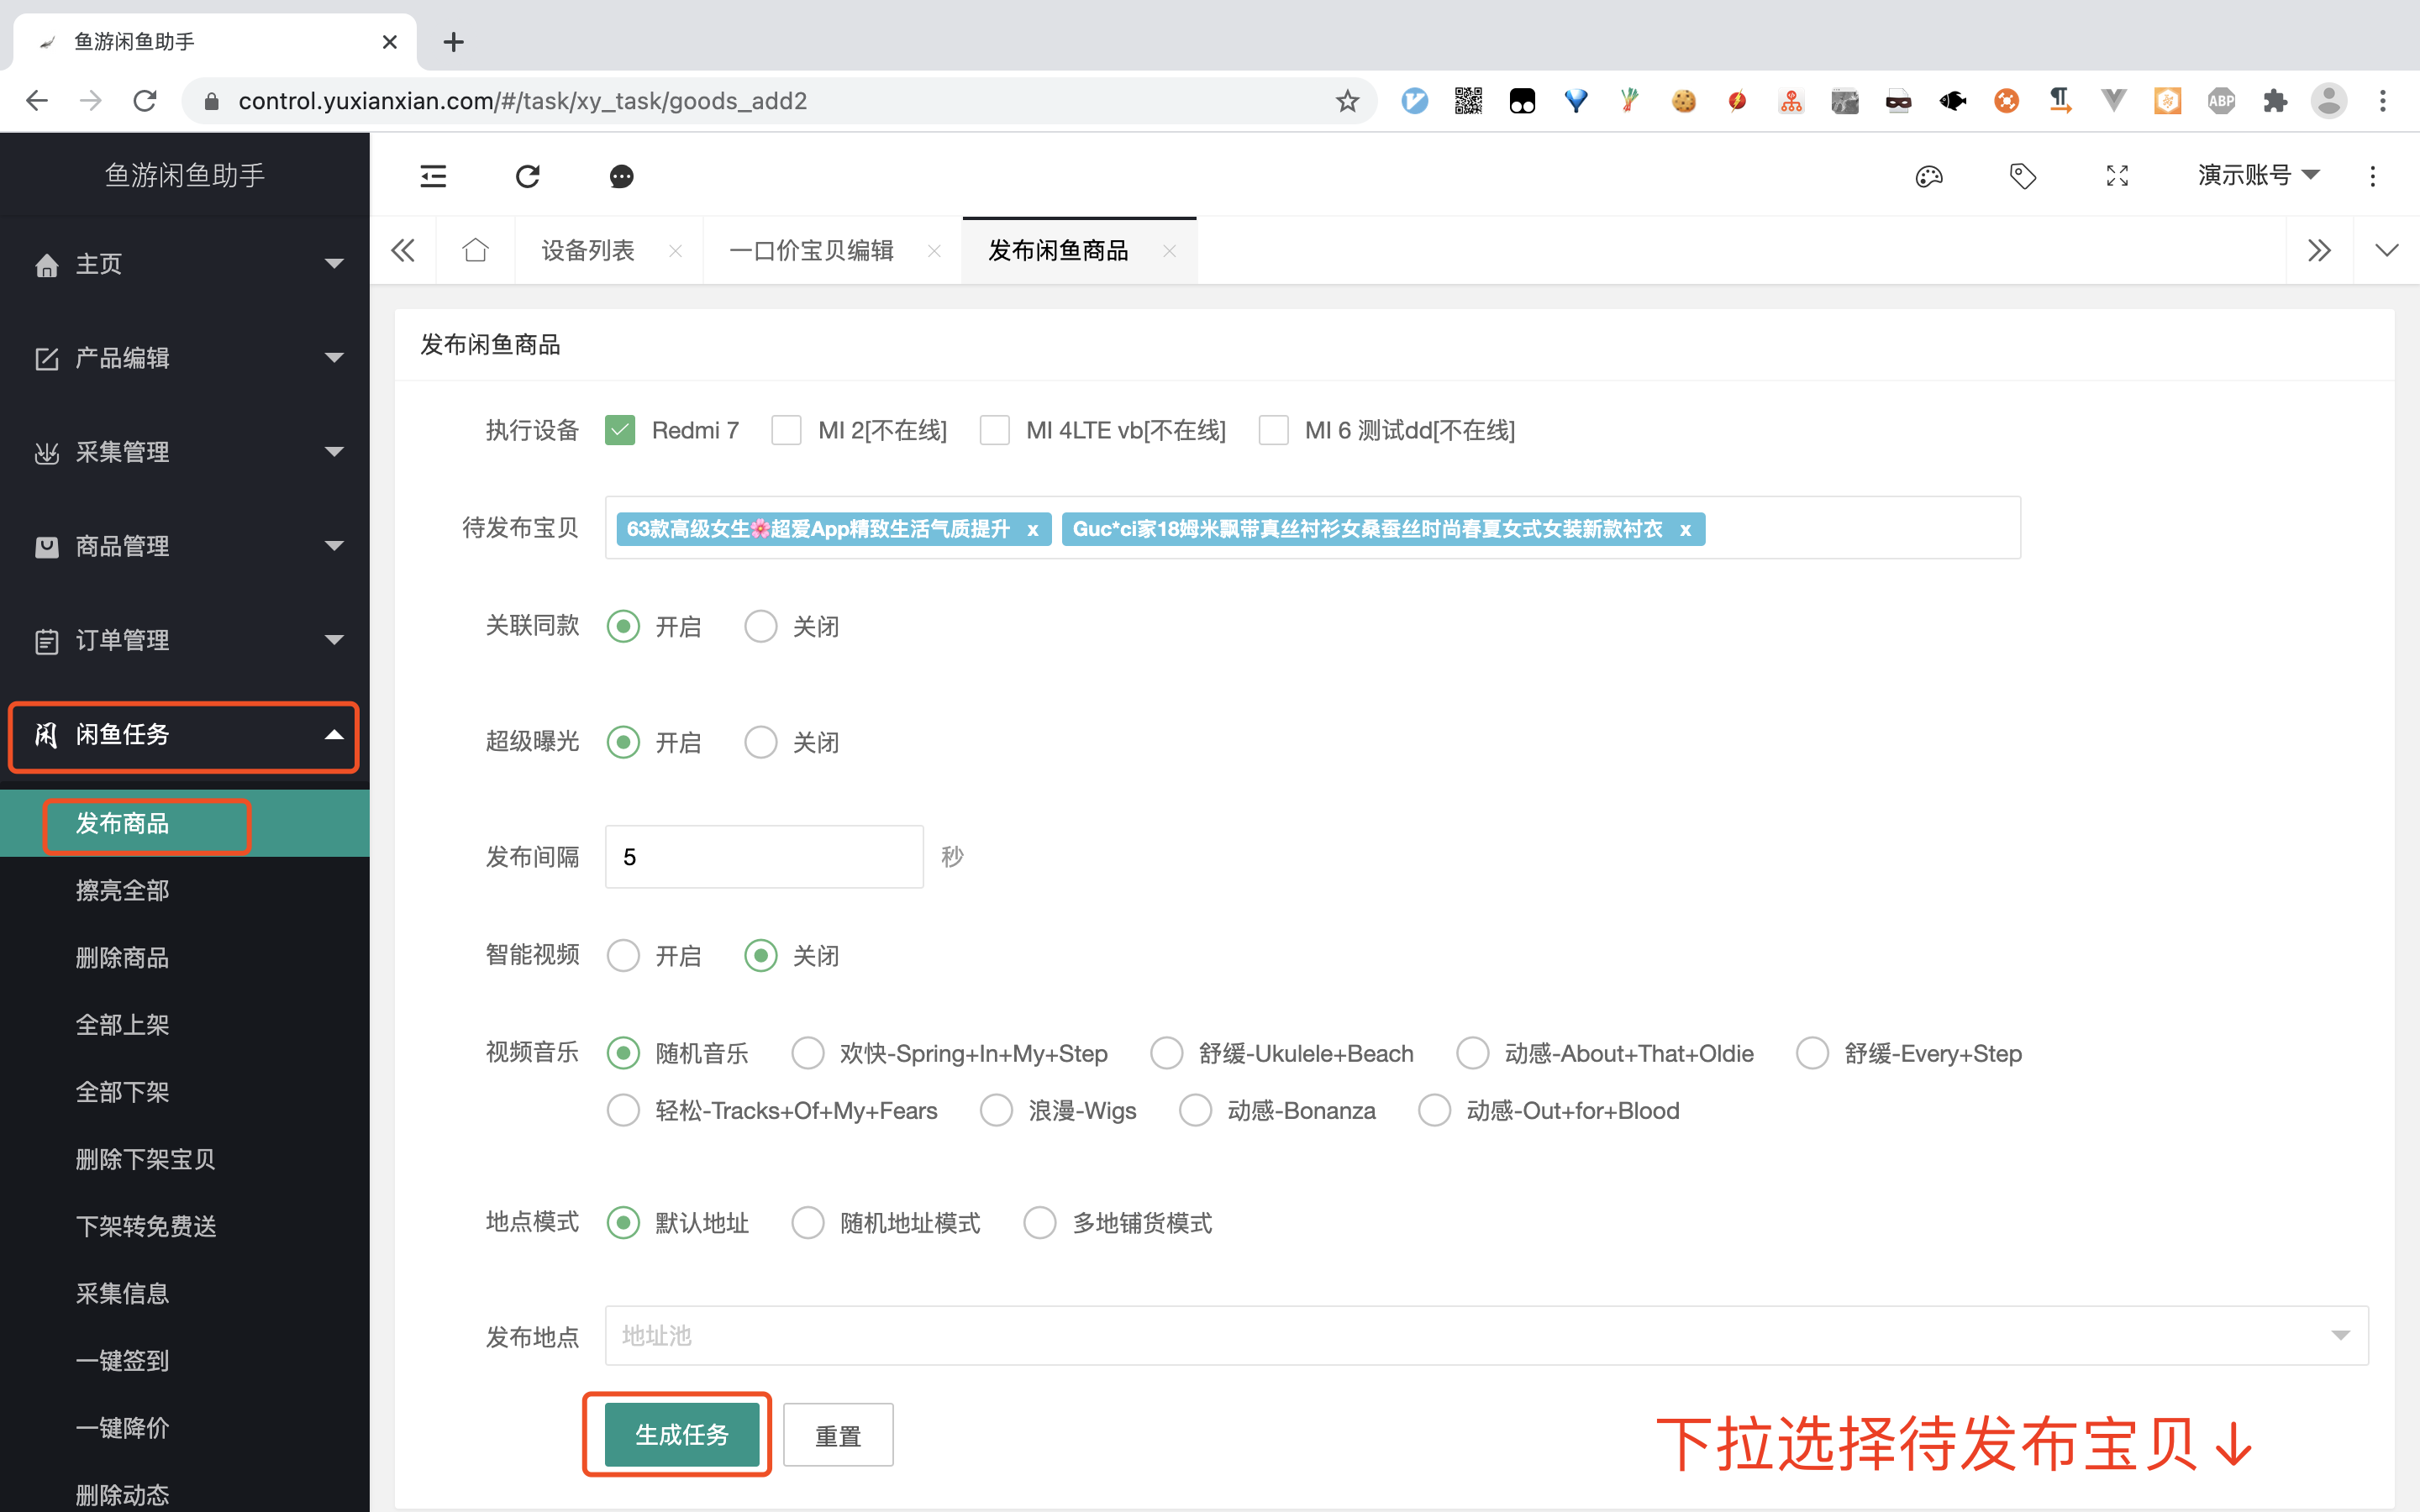
Task: Open 擦亮全部 in the sidebar
Action: (122, 890)
